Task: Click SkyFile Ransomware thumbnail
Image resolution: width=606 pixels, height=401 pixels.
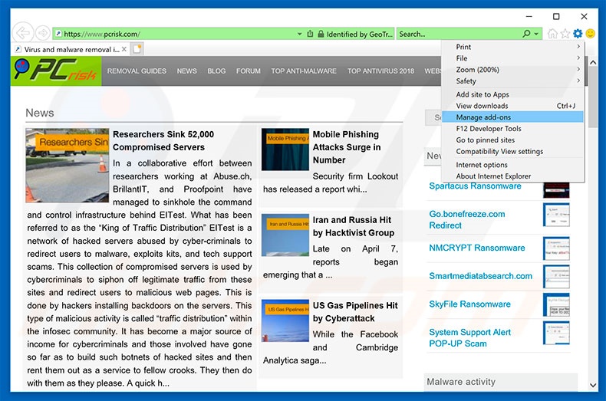Action: tap(556, 305)
